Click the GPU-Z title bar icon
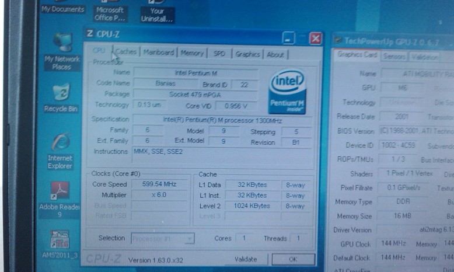Viewport: 454px width, 272px height. [x=337, y=40]
